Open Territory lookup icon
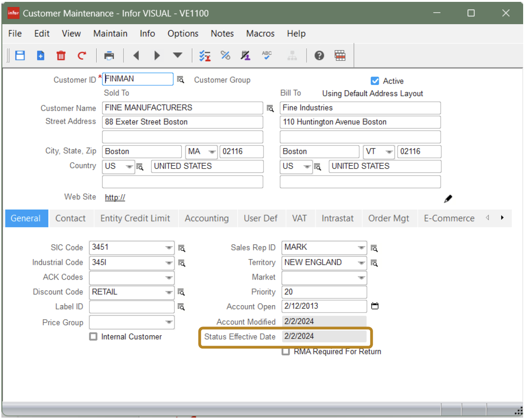The width and height of the screenshot is (525, 419). pos(374,263)
